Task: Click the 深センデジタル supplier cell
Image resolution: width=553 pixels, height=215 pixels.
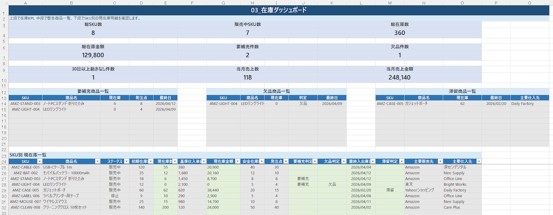Action: [462, 167]
